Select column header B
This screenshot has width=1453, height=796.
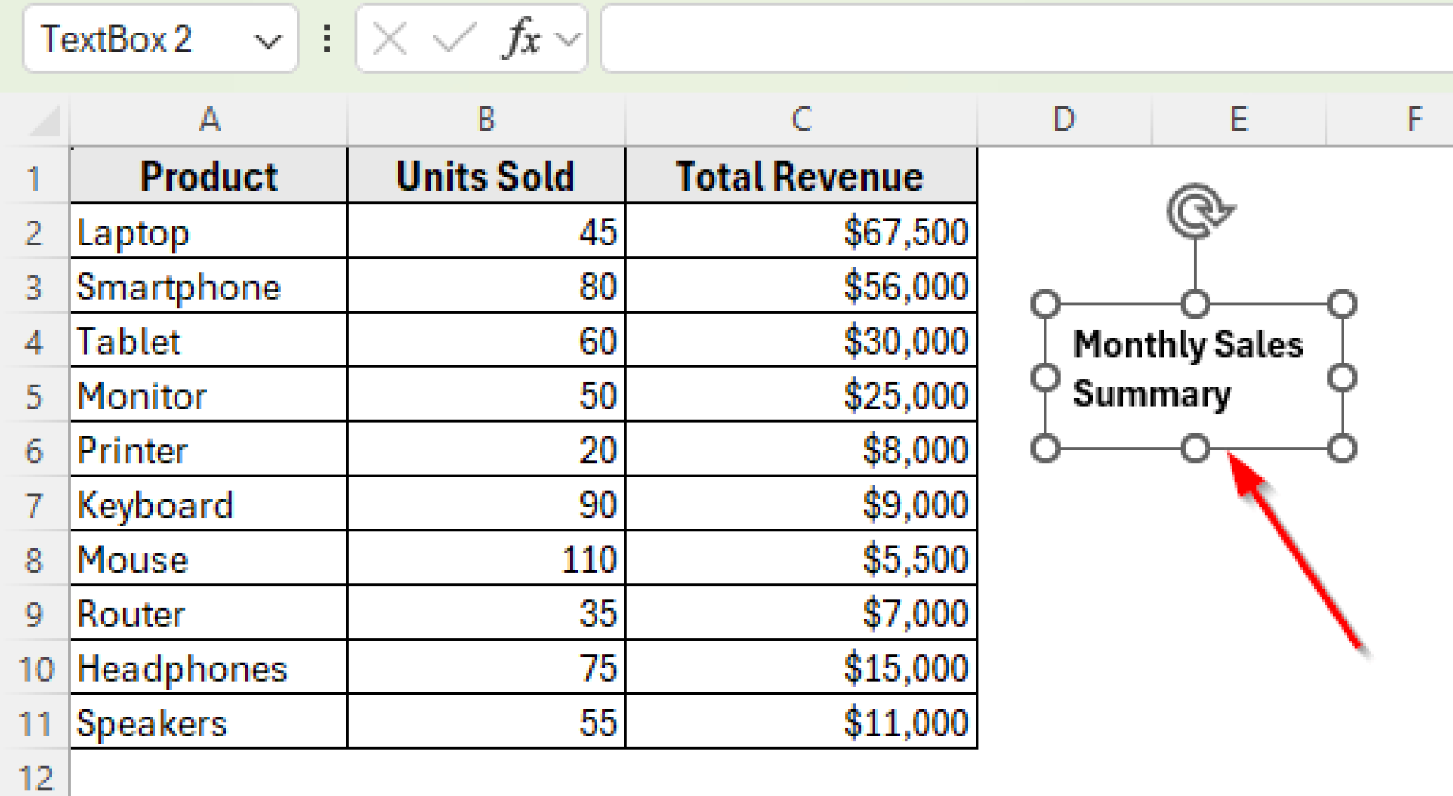tap(485, 119)
